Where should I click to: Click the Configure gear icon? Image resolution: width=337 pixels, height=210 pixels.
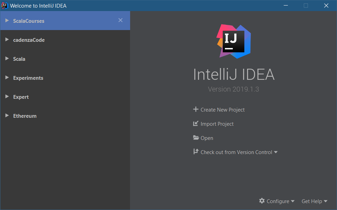tap(262, 201)
